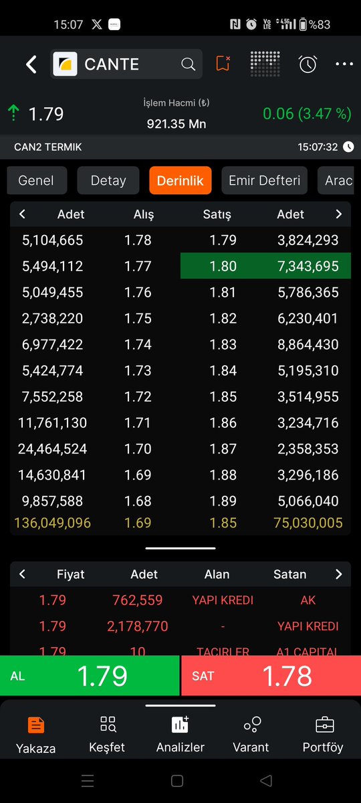361x803 pixels.
Task: Select highlighted quantity 7,343,695
Action: 308,266
